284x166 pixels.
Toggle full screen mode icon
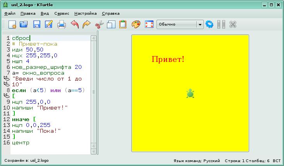click(x=149, y=24)
